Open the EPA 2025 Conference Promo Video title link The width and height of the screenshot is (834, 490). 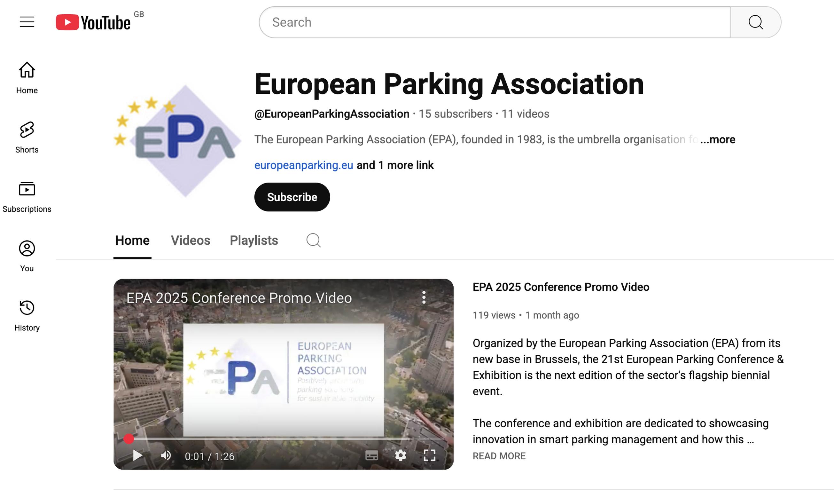561,287
